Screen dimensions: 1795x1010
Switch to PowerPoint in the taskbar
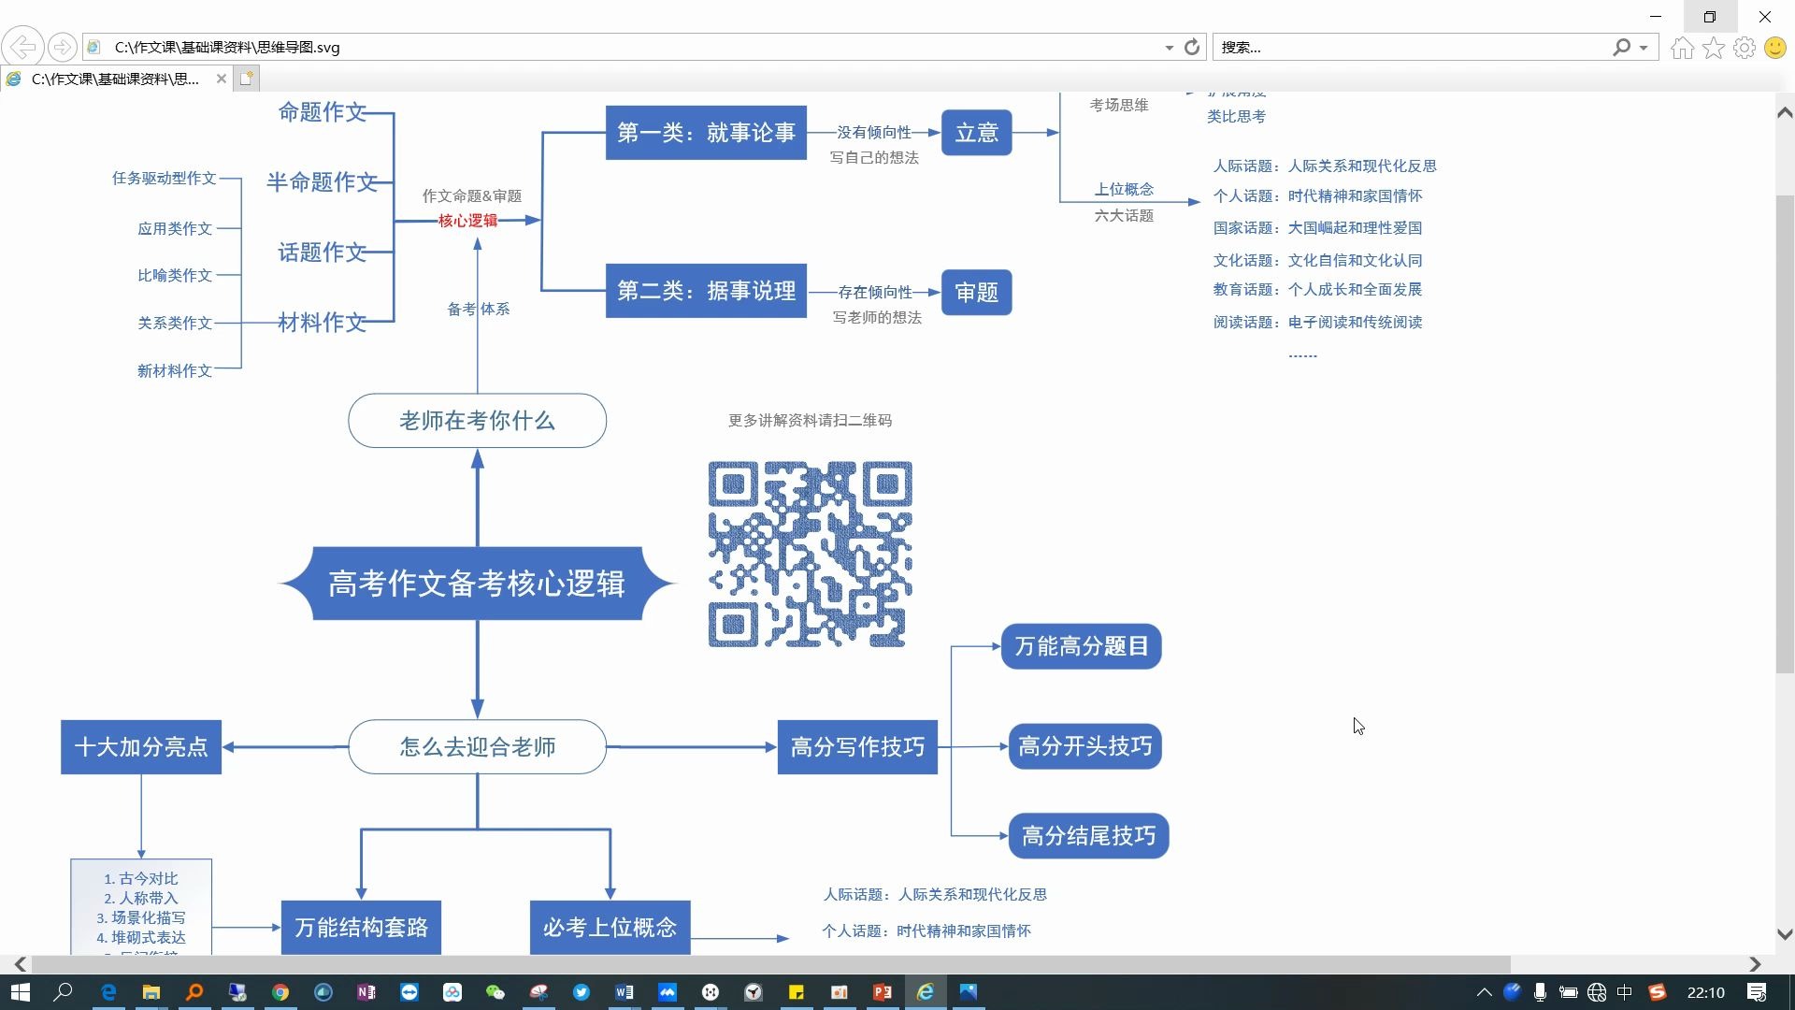[883, 992]
